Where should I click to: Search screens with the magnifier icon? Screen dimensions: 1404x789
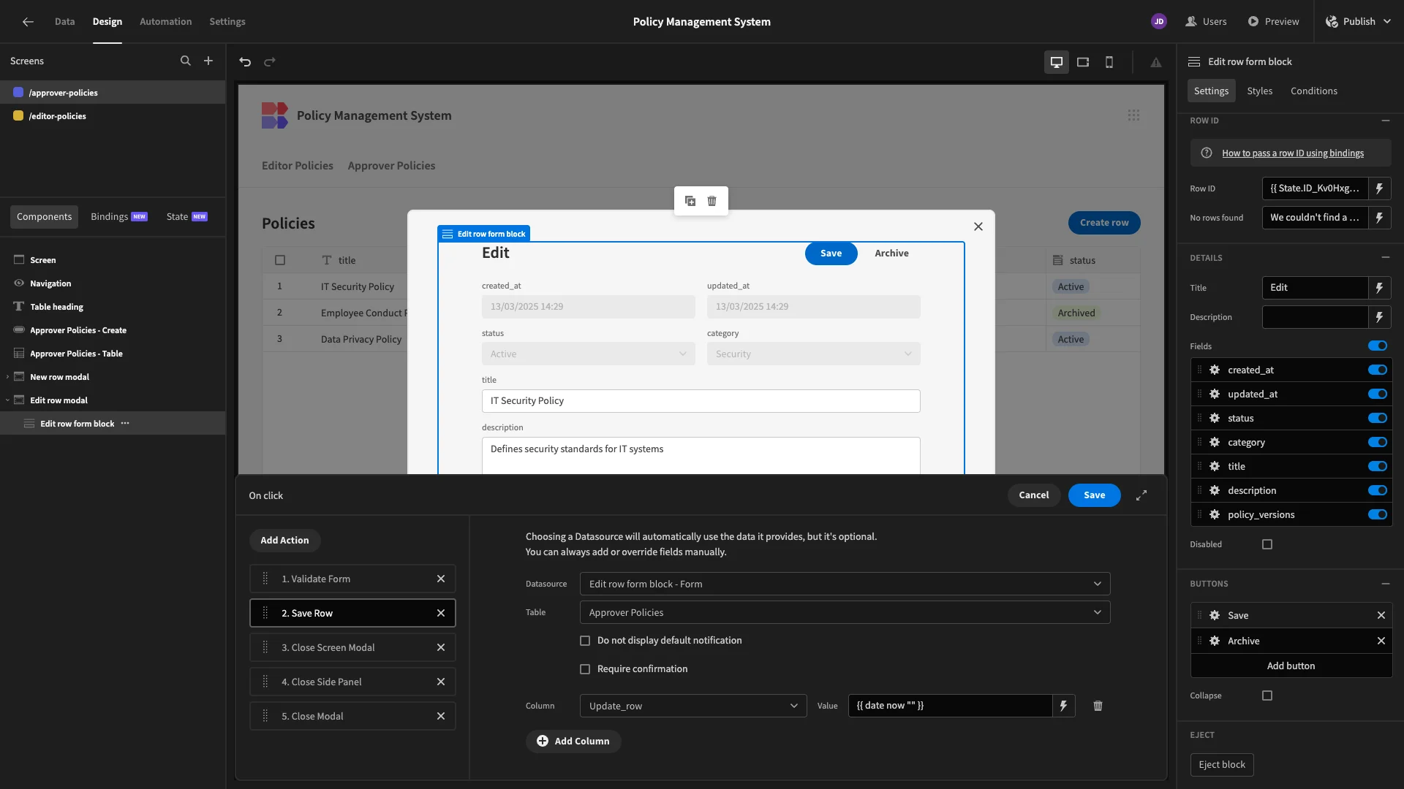pyautogui.click(x=186, y=61)
